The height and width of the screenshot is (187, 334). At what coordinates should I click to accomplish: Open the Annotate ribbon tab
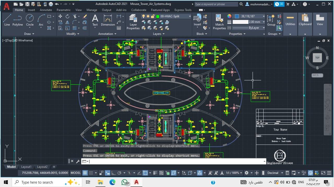pyautogui.click(x=46, y=10)
